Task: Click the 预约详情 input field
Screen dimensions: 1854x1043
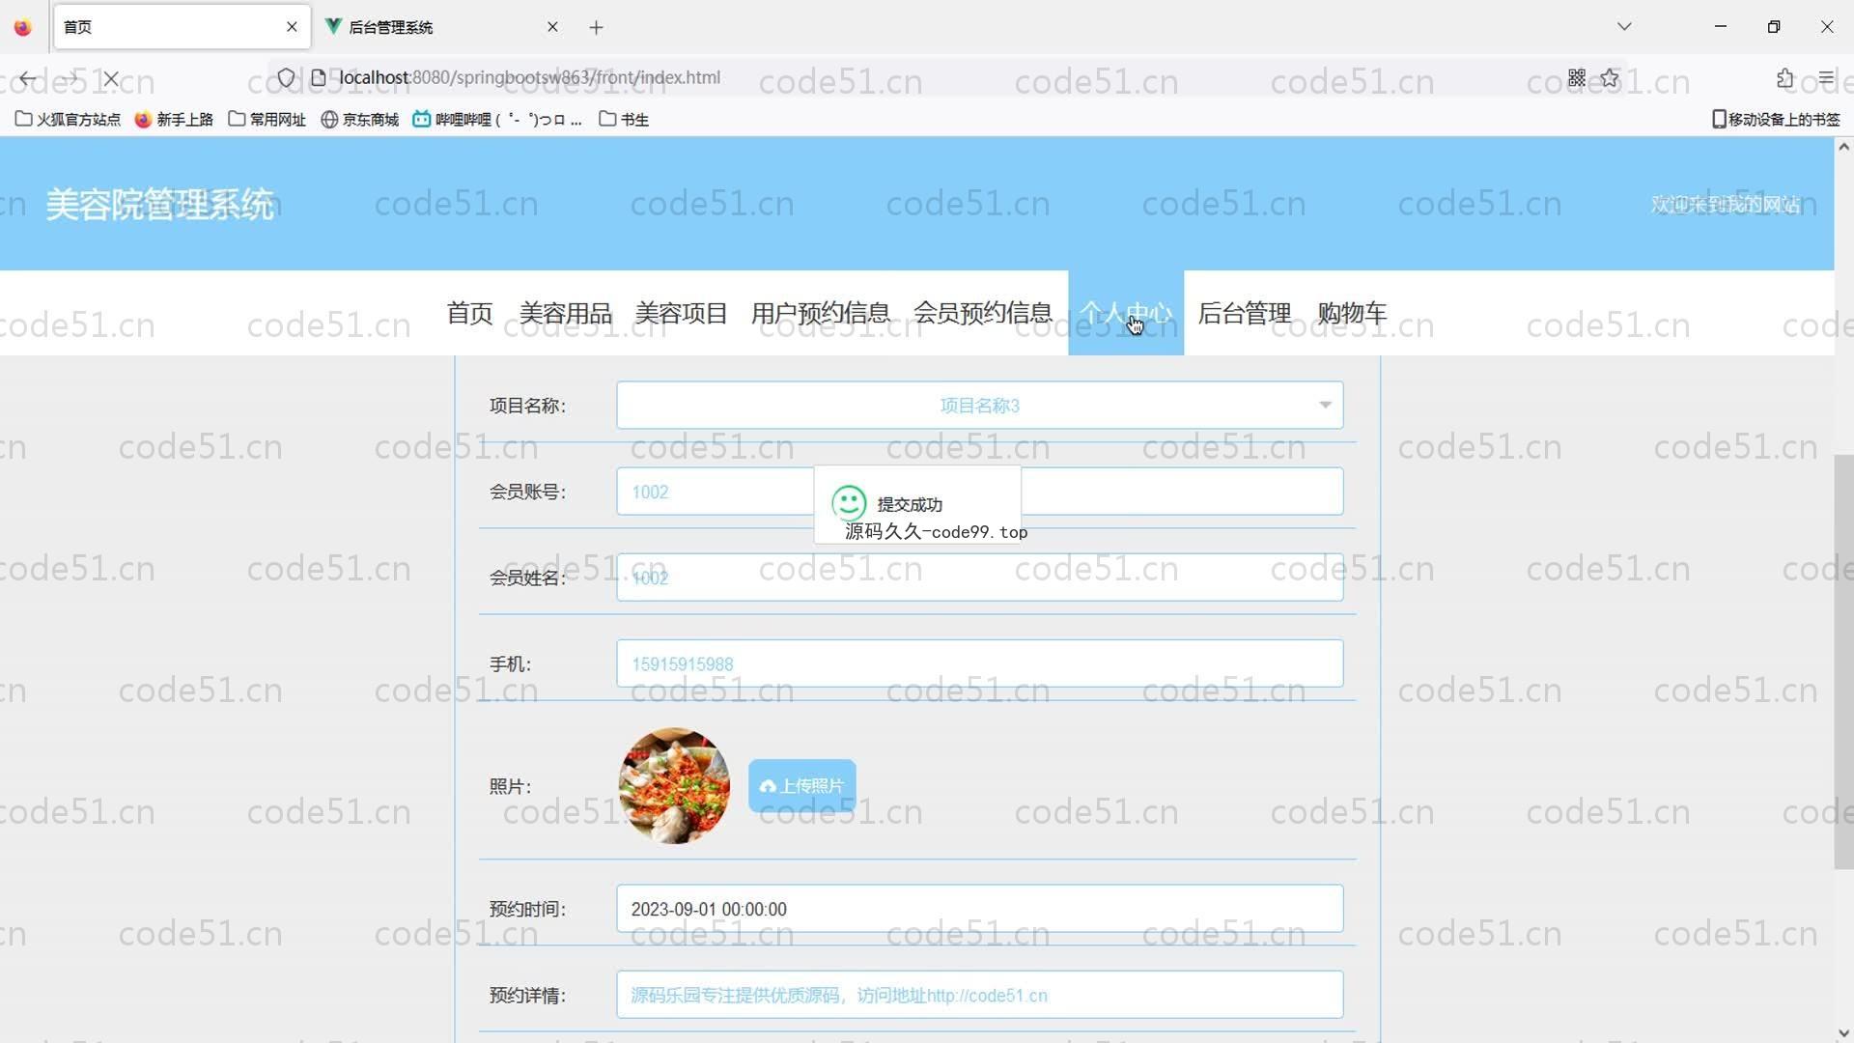Action: coord(980,995)
